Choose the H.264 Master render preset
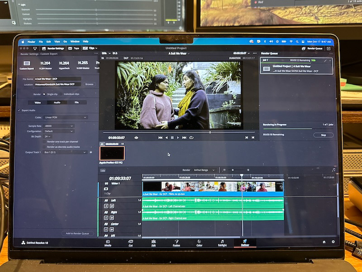 point(46,65)
